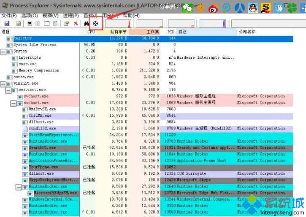Select the YourPhone.exe process row
The image size is (306, 217).
(x=42, y=167)
